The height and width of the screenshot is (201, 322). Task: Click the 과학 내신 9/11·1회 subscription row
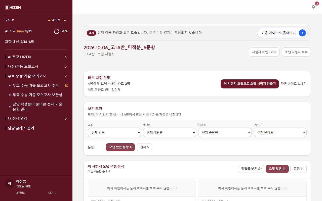pos(36,41)
